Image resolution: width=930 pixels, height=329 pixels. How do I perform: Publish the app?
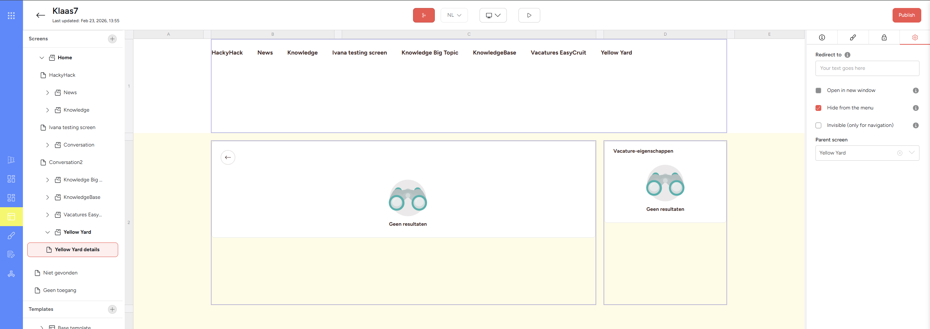pyautogui.click(x=907, y=15)
